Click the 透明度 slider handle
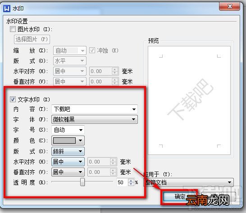The width and height of the screenshot is (246, 213). 82,182
